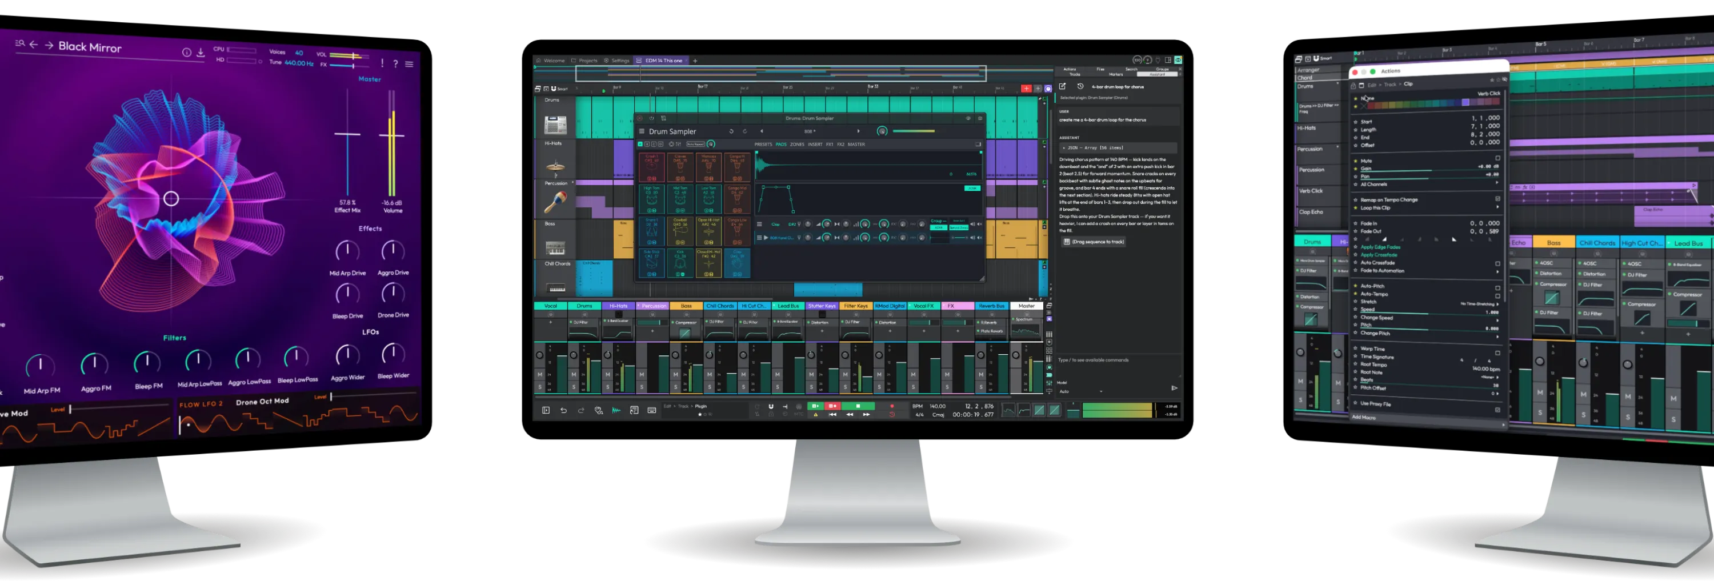The height and width of the screenshot is (581, 1714).
Task: Click Apply Edge Fades in Actions panel
Action: [1380, 247]
